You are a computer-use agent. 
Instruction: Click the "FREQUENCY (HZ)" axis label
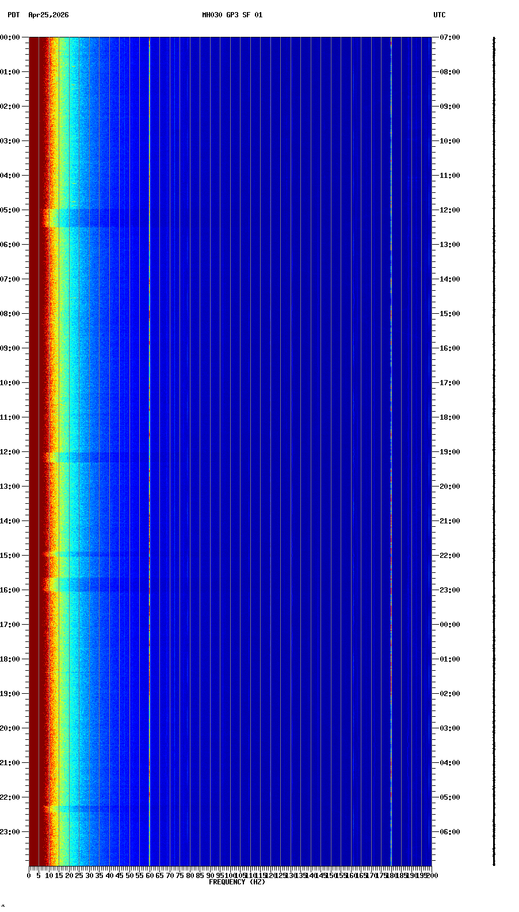point(237,882)
